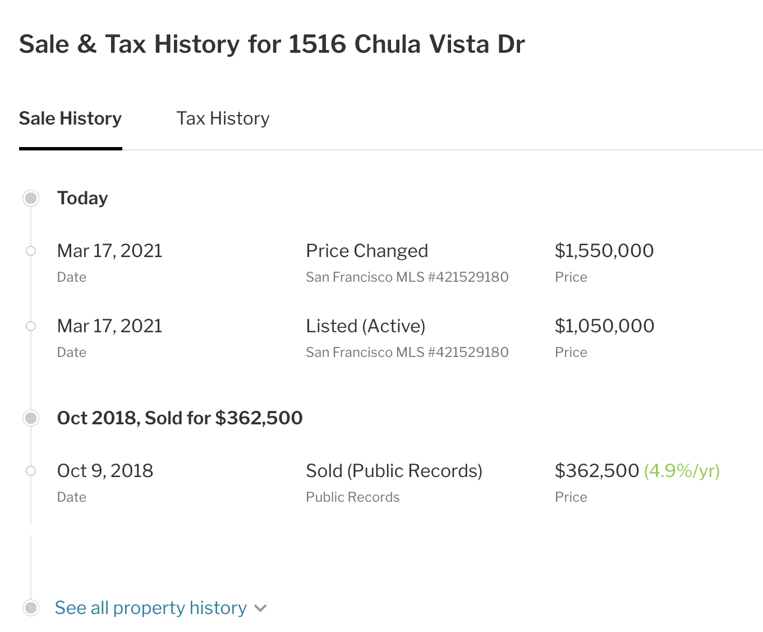
Task: Click the Oct 9, 2018 timeline dot
Action: click(31, 471)
